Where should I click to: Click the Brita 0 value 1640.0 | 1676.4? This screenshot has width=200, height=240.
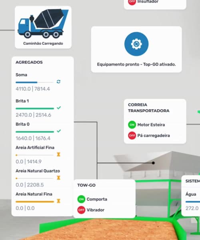pos(33,138)
